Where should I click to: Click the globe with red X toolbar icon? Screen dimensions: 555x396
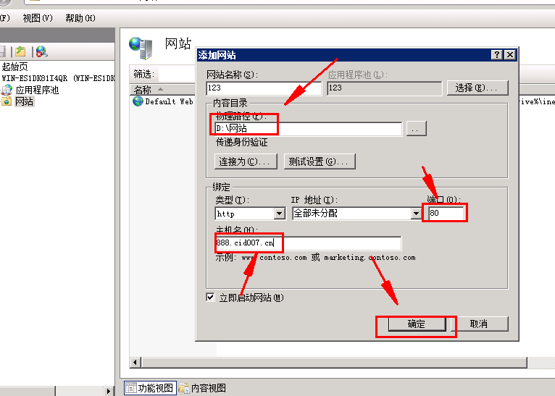41,51
